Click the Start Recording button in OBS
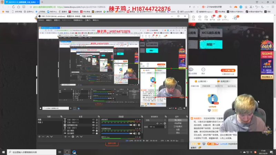 pos(178,123)
